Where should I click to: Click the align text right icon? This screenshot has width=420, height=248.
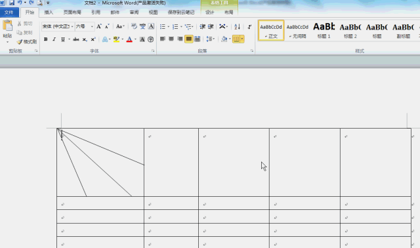click(180, 39)
